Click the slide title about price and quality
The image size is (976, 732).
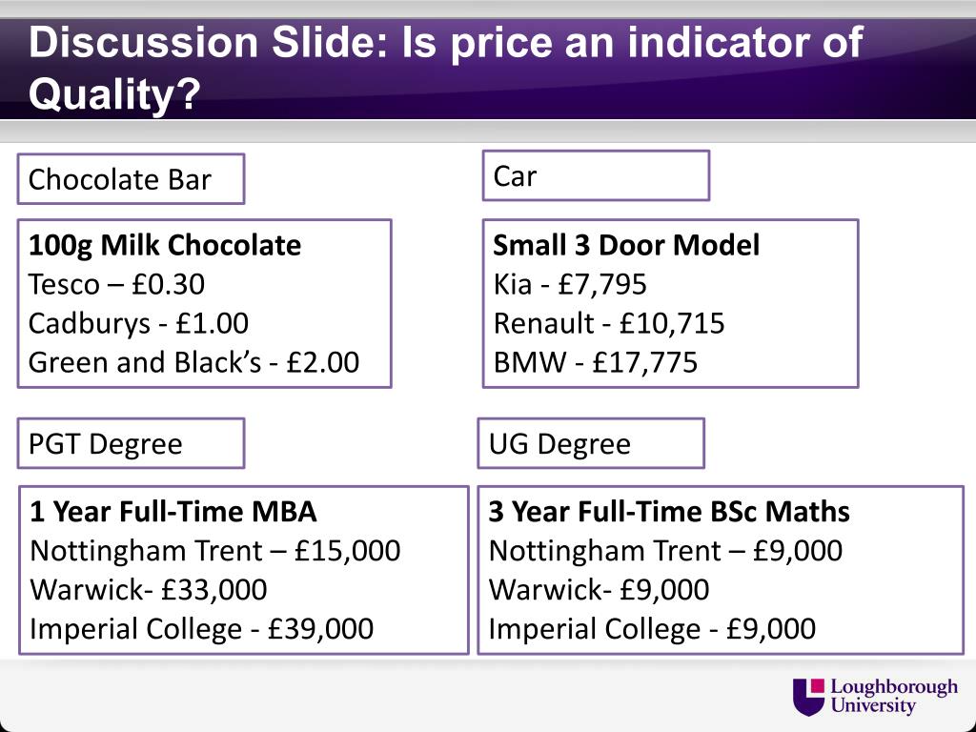[445, 68]
